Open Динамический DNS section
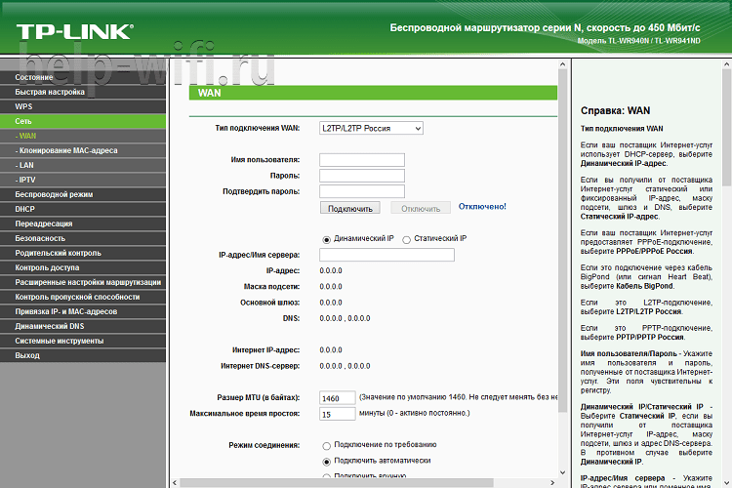This screenshot has height=488, width=732. pyautogui.click(x=83, y=326)
